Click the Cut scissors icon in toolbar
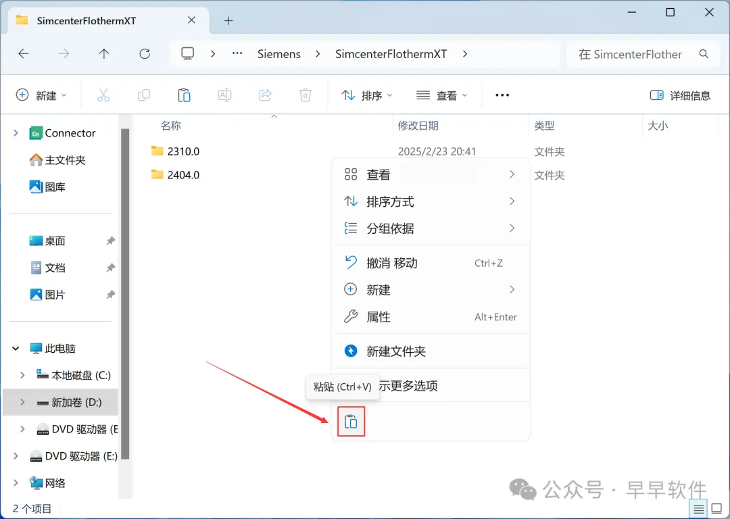This screenshot has width=730, height=519. pyautogui.click(x=103, y=95)
